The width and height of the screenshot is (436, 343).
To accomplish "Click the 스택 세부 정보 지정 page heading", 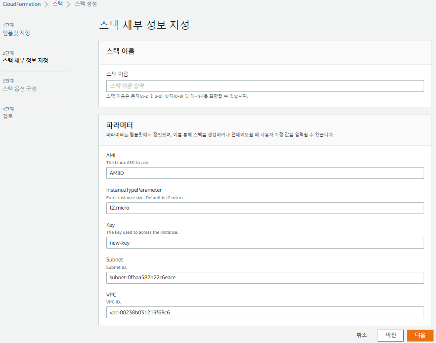I will point(144,25).
